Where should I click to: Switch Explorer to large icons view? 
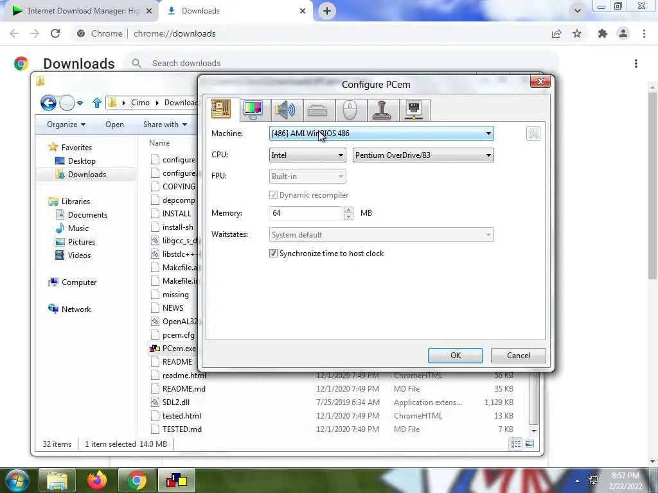point(529,444)
